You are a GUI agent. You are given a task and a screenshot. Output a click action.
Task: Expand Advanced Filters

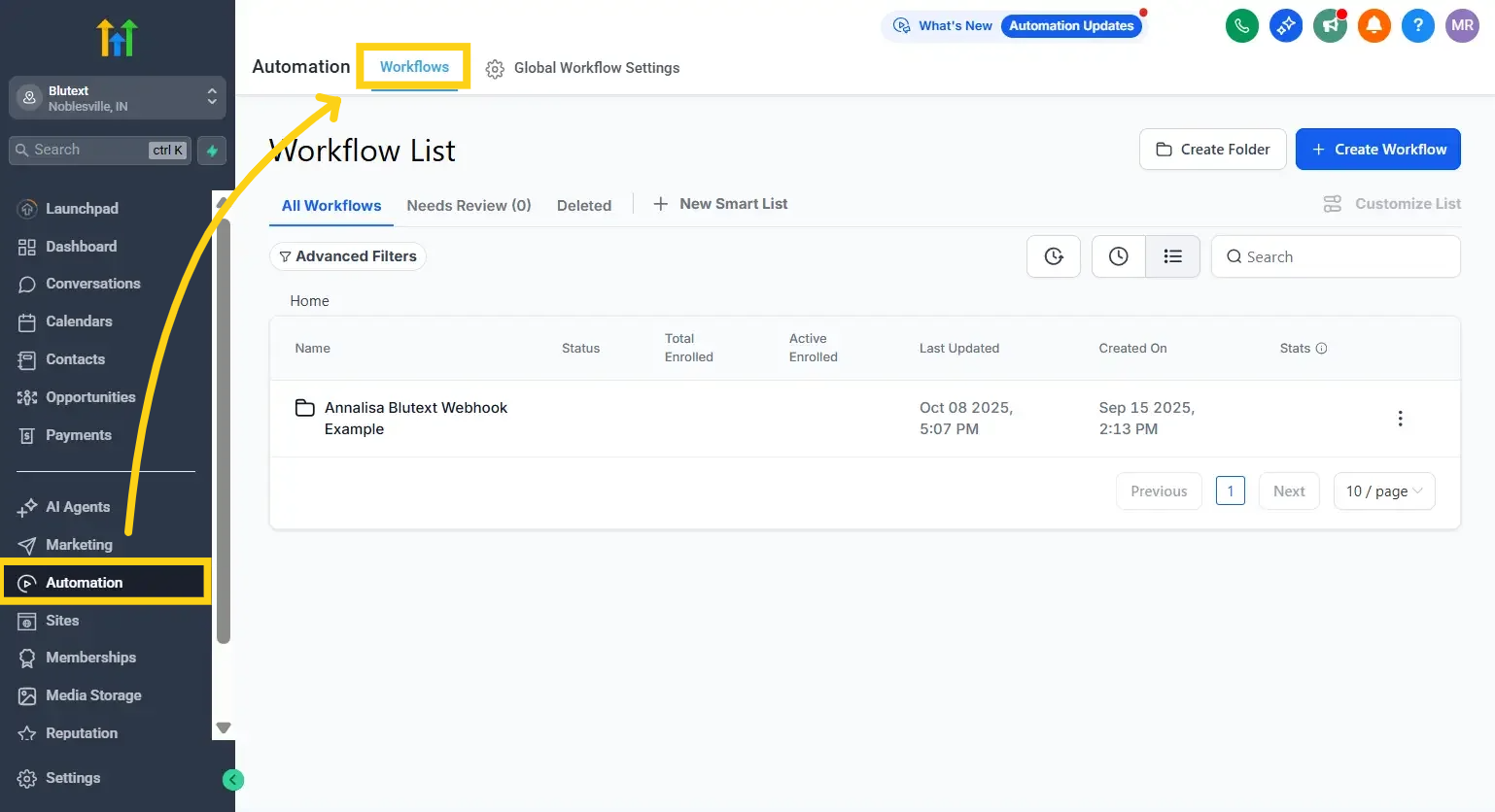pyautogui.click(x=347, y=256)
